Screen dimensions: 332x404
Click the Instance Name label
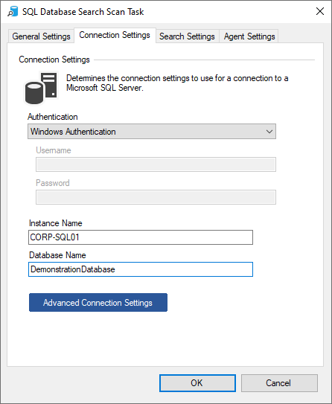point(55,223)
